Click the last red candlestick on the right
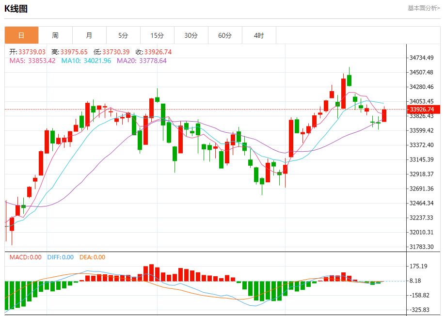This screenshot has height=316, width=445. [384, 115]
